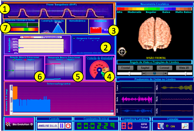The image size is (194, 131).
Task: Click the left white slider below Frontal
Action: (129, 74)
